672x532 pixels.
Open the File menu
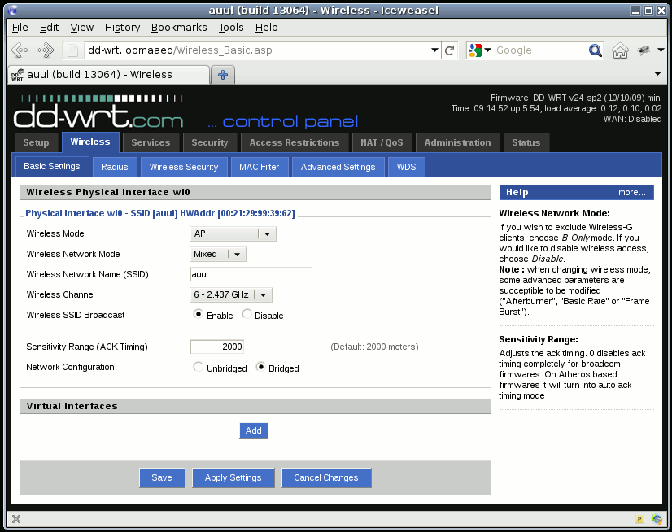coord(20,28)
